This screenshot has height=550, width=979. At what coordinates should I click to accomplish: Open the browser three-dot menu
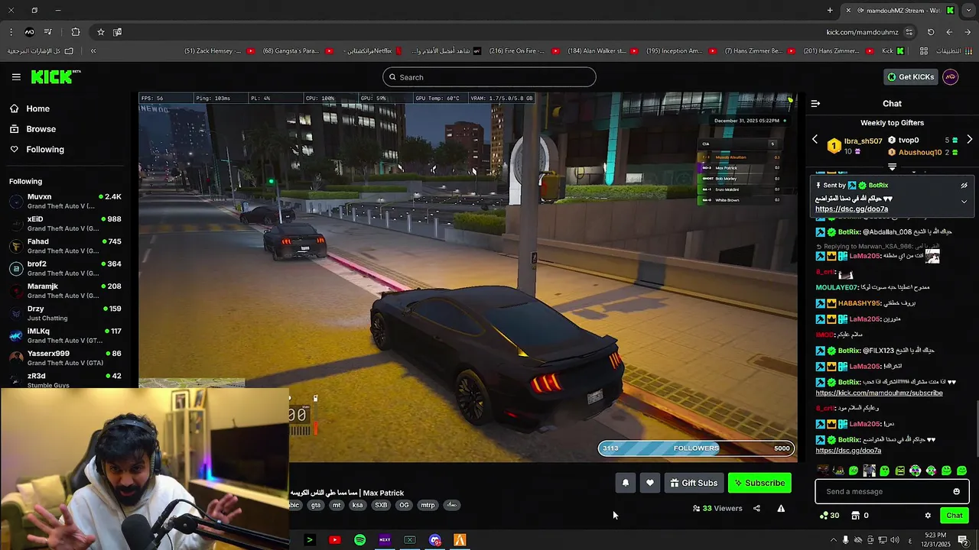[x=11, y=32]
